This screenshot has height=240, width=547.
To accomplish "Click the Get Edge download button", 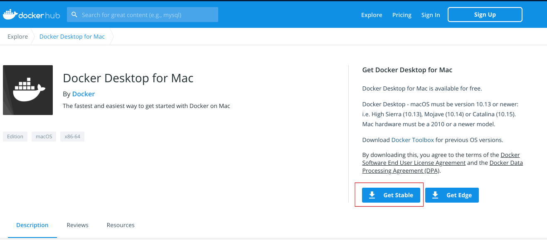I will pos(452,195).
